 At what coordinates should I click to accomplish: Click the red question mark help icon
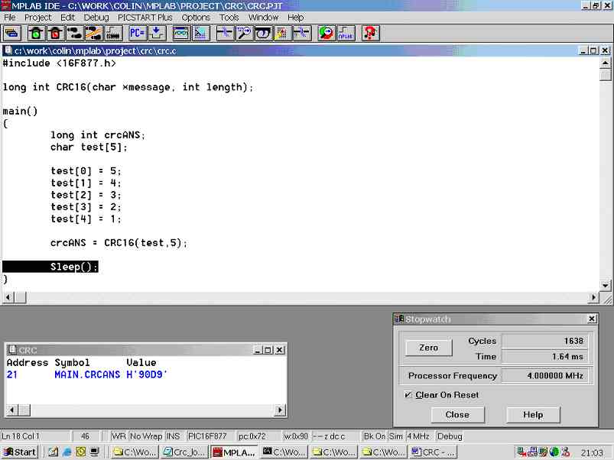(370, 33)
